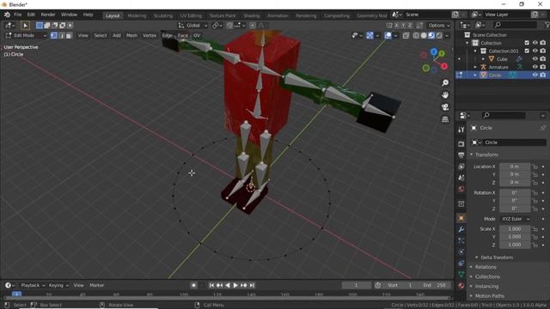Expand the Cube tree item
The height and width of the screenshot is (309, 550).
483,59
